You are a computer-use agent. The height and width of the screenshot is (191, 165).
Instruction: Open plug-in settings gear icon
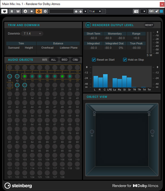point(45,11)
